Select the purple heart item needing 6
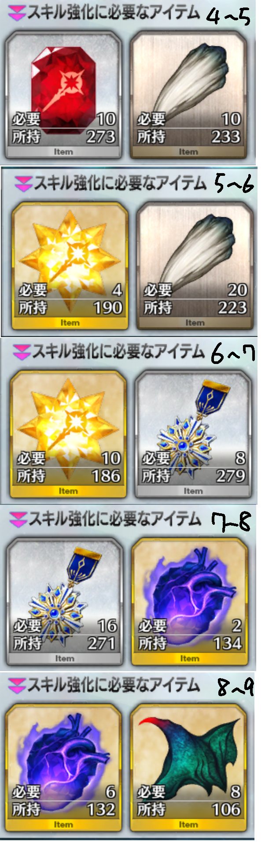Image resolution: width=265 pixels, height=842 pixels. coord(63,768)
